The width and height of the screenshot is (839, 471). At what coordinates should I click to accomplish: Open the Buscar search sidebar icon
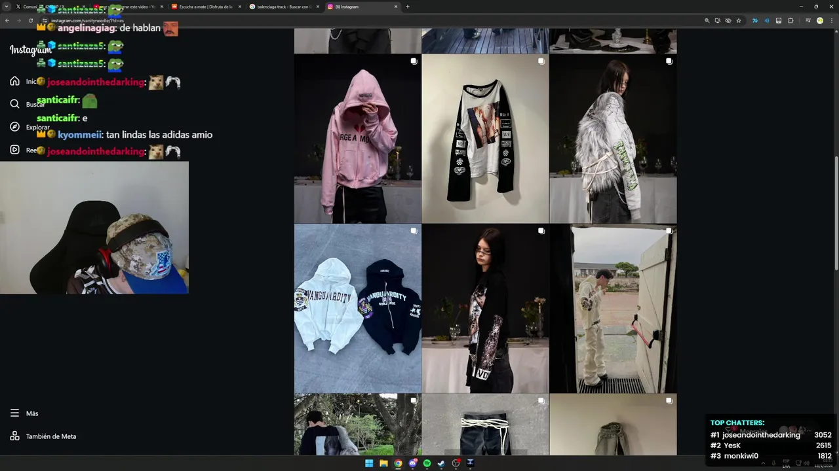click(x=14, y=104)
